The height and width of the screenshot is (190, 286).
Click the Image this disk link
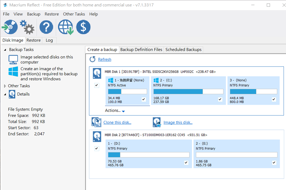click(x=178, y=123)
